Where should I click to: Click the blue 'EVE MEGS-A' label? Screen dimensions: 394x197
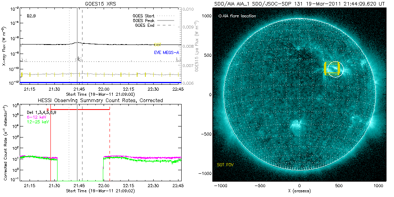pos(166,52)
